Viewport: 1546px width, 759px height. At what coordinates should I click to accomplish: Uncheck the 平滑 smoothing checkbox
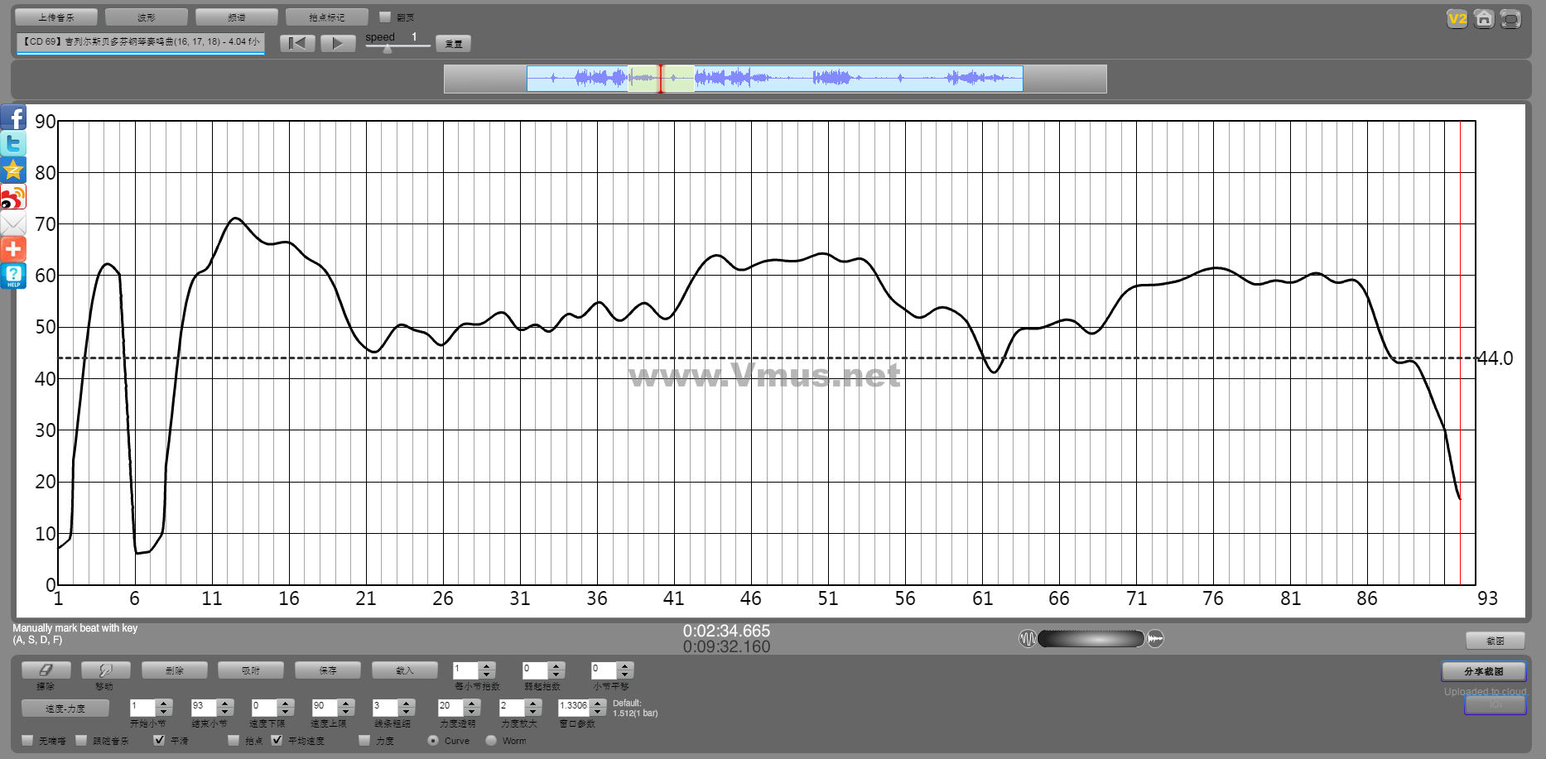coord(159,740)
